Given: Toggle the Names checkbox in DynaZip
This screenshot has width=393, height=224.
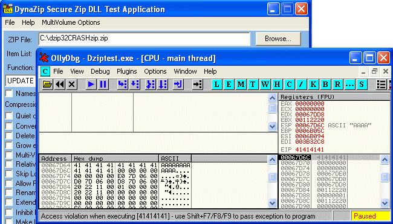Looking at the screenshot, I should 9,94.
